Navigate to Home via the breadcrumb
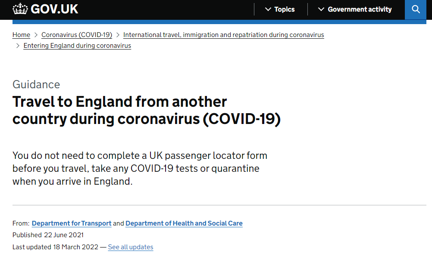The width and height of the screenshot is (432, 257). pos(21,35)
